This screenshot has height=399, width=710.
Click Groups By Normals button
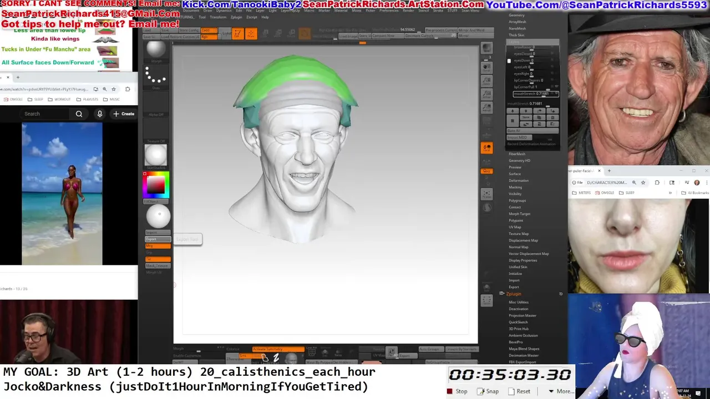click(461, 349)
